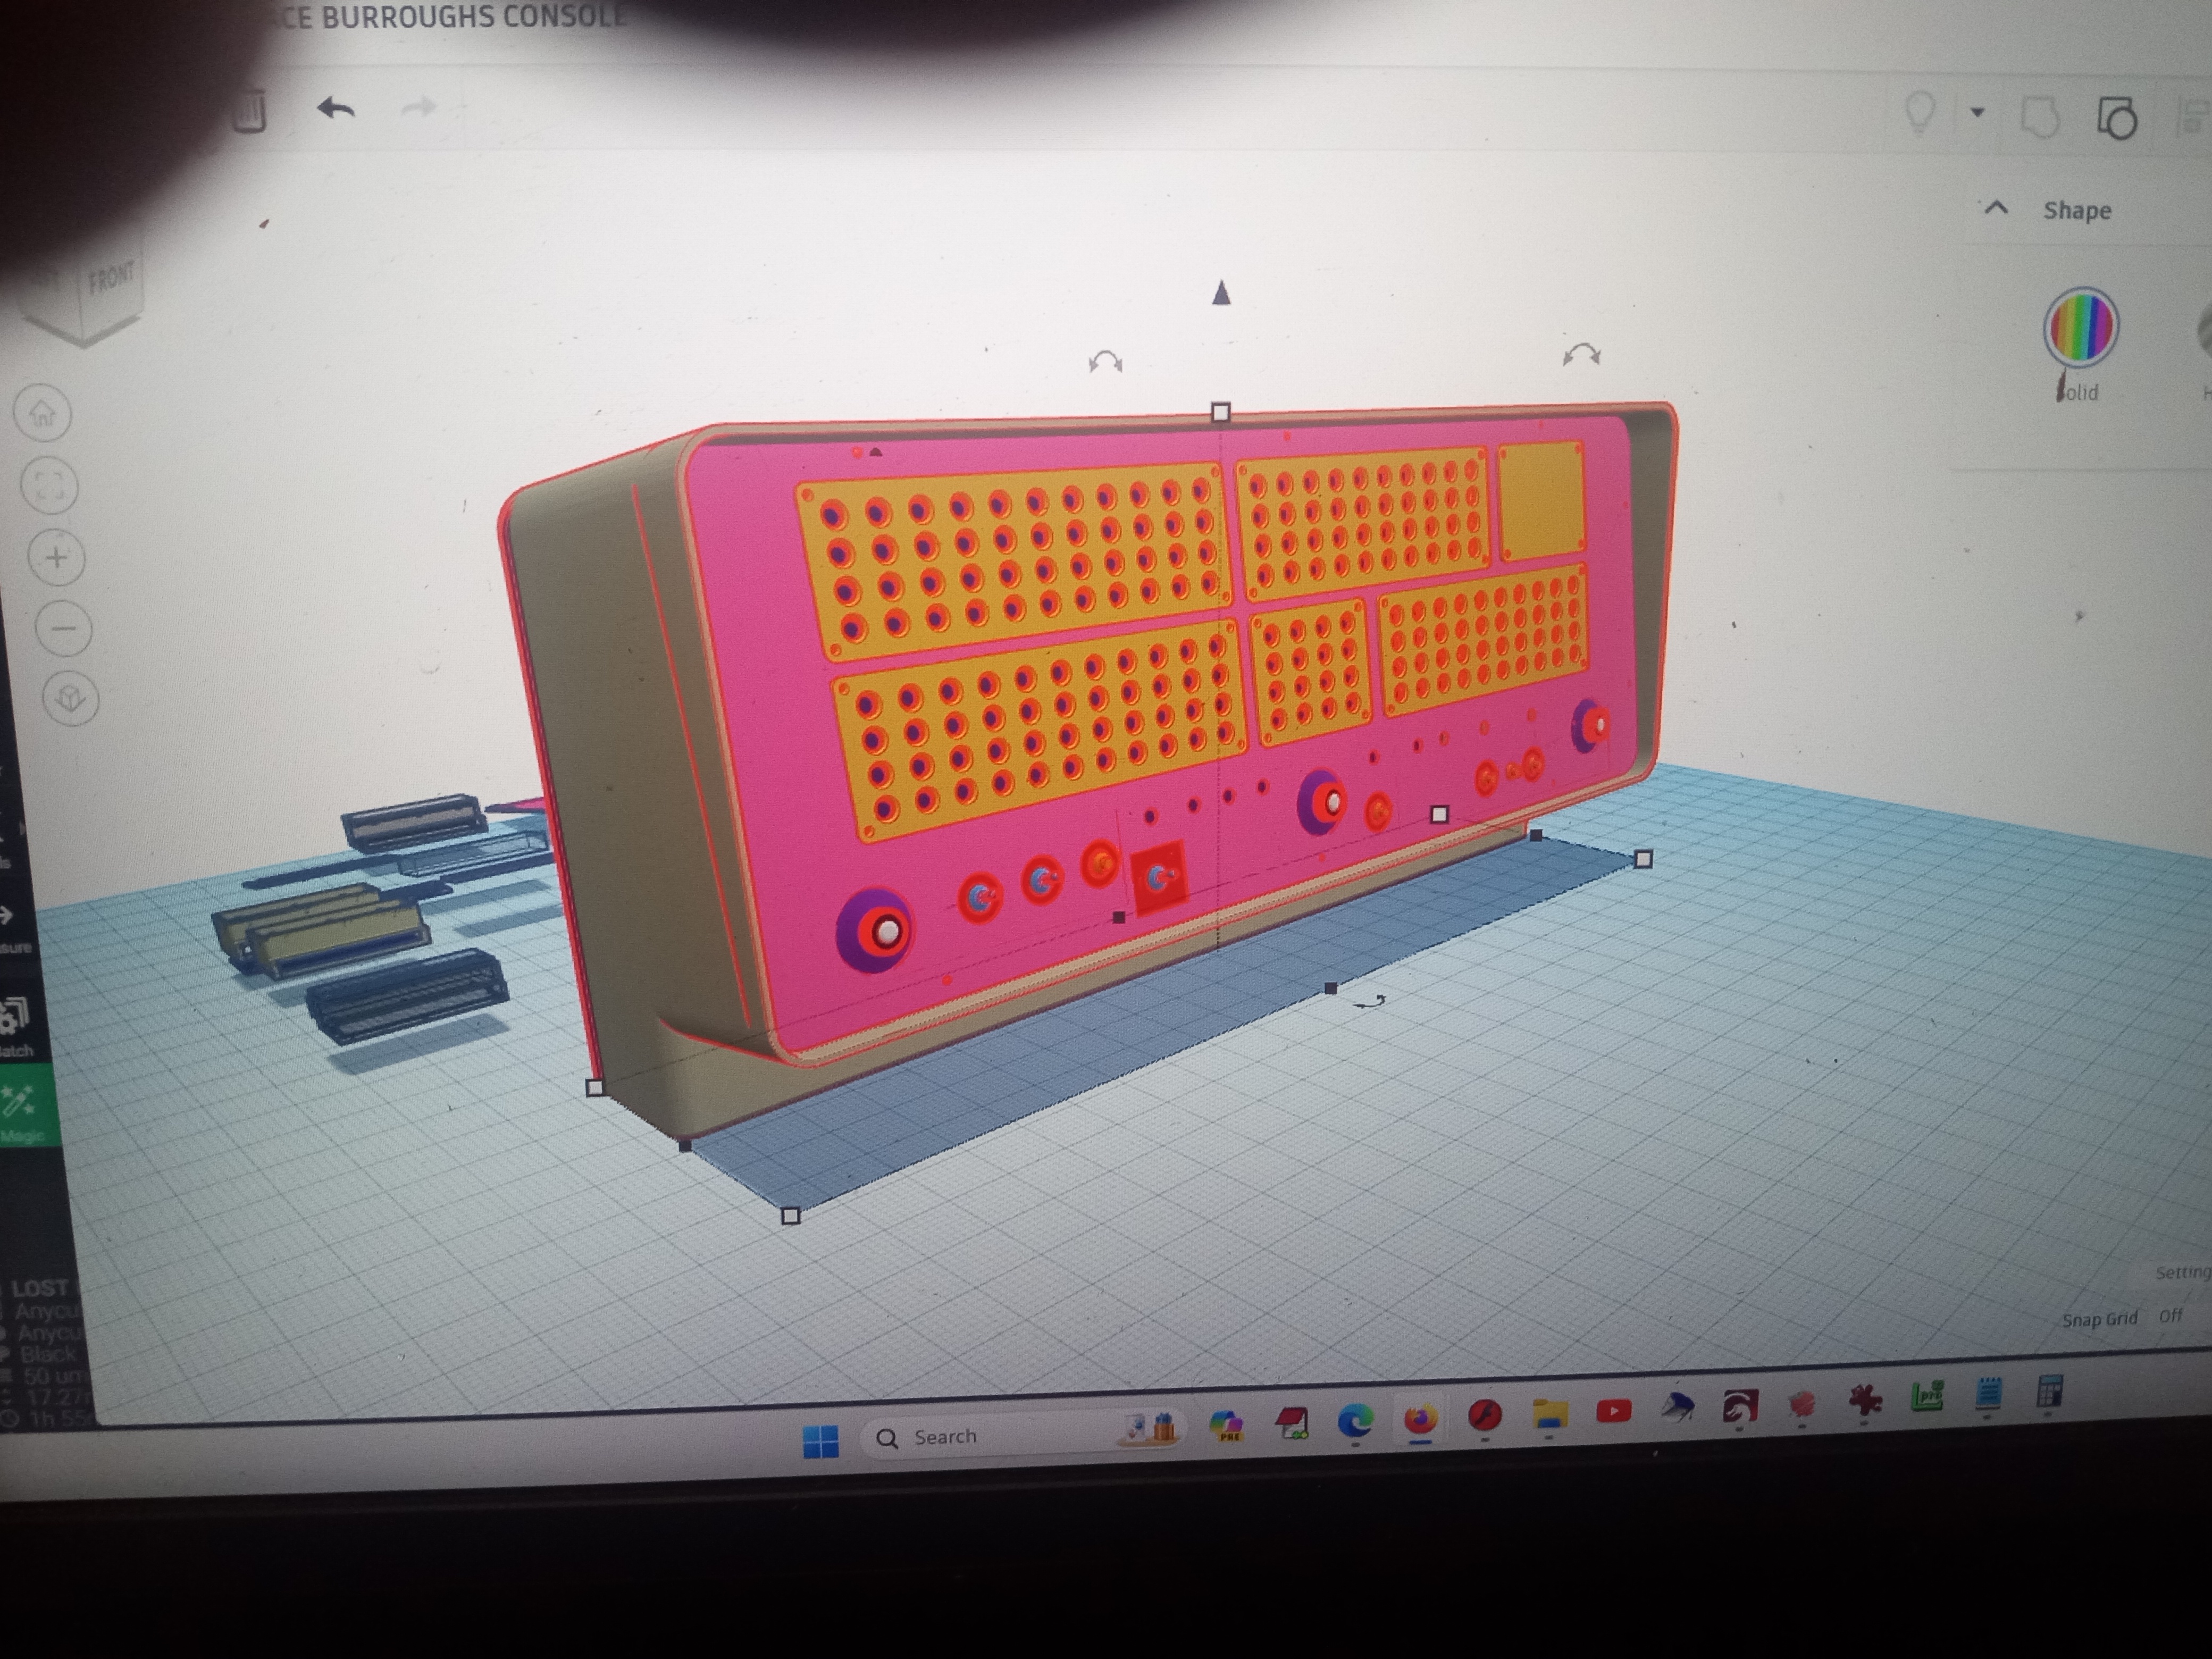The width and height of the screenshot is (2212, 1659).
Task: Open the green PRE app icon in taskbar
Action: 1927,1396
